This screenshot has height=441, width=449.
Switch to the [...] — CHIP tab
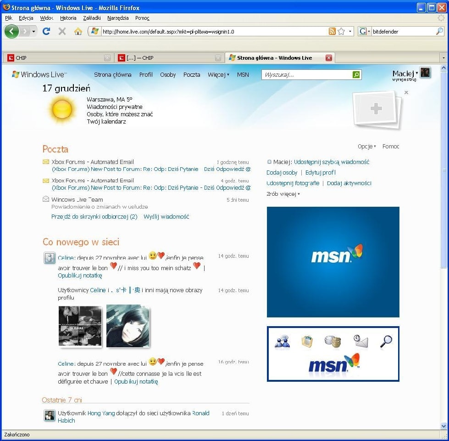(169, 58)
